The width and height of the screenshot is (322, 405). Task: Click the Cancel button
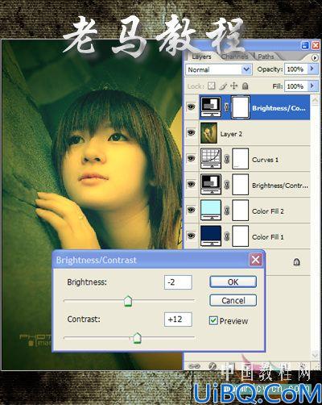coord(233,300)
